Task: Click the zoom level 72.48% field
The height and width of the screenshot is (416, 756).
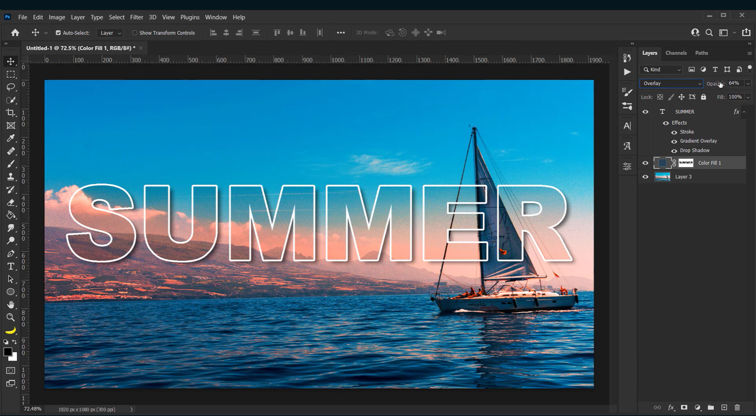Action: (32, 409)
